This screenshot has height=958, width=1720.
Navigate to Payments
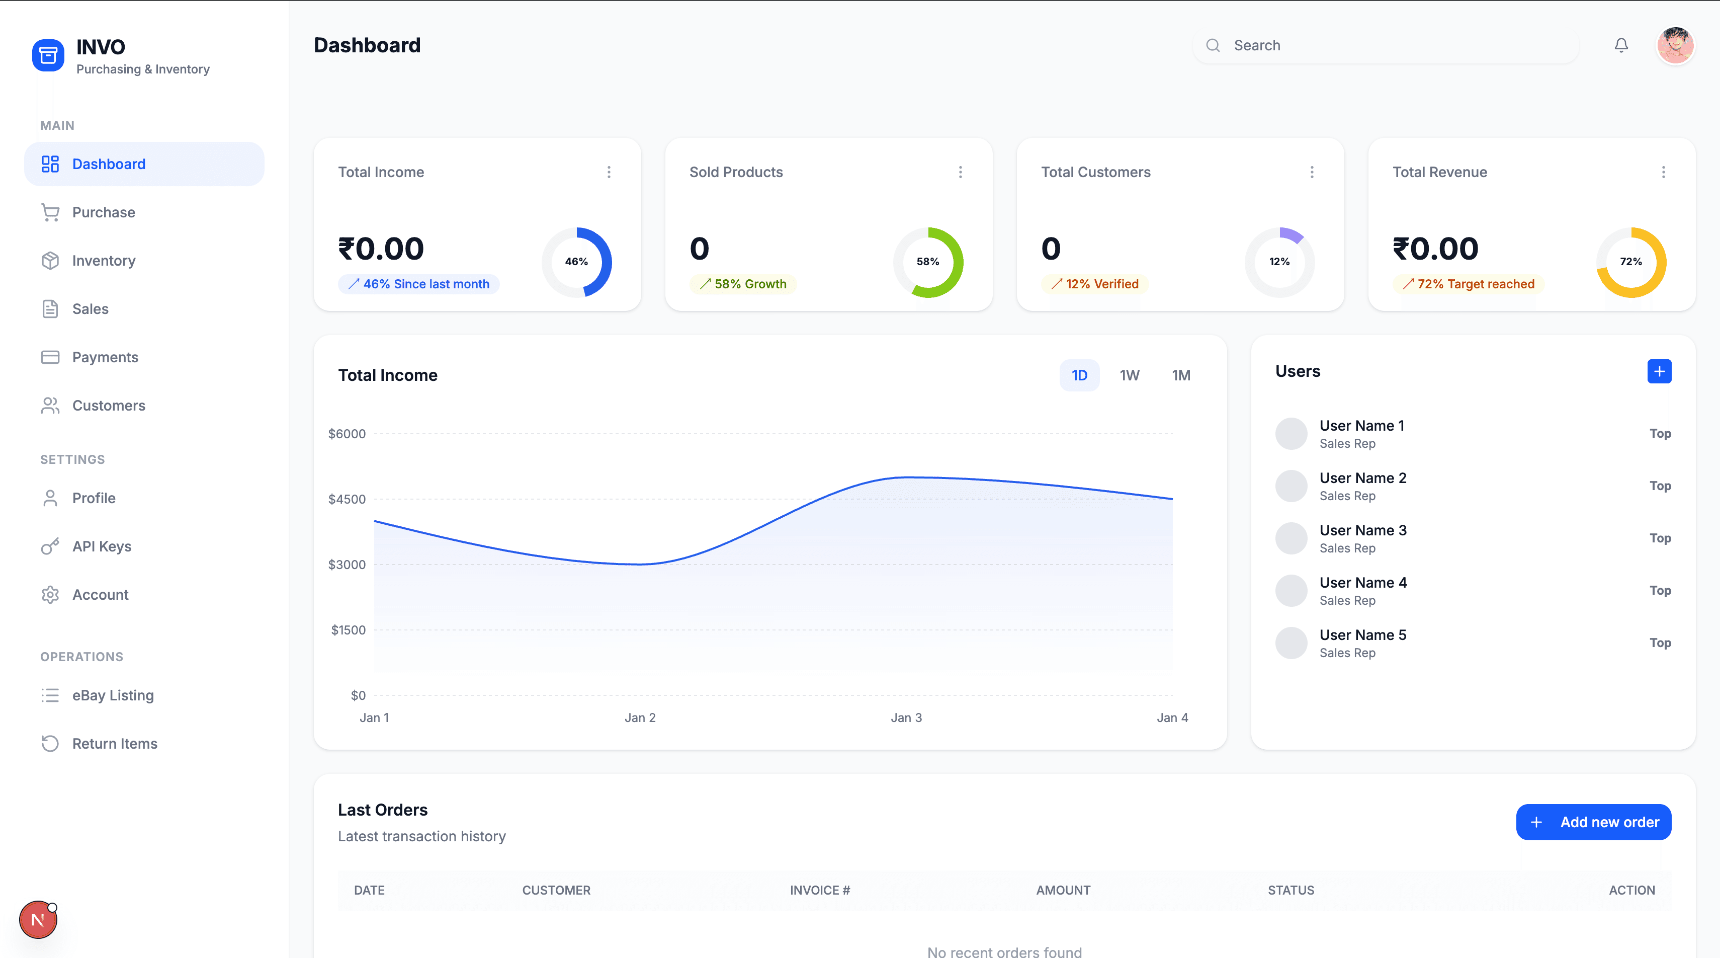[144, 357]
